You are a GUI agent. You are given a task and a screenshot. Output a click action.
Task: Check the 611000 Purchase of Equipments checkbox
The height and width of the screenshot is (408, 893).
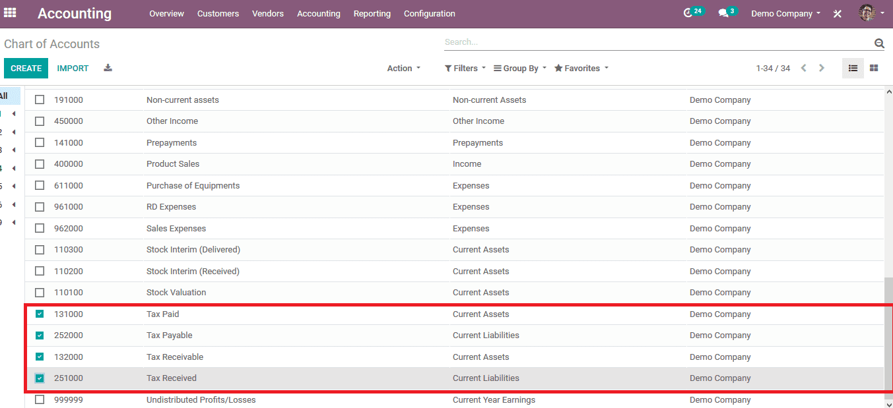tap(40, 185)
